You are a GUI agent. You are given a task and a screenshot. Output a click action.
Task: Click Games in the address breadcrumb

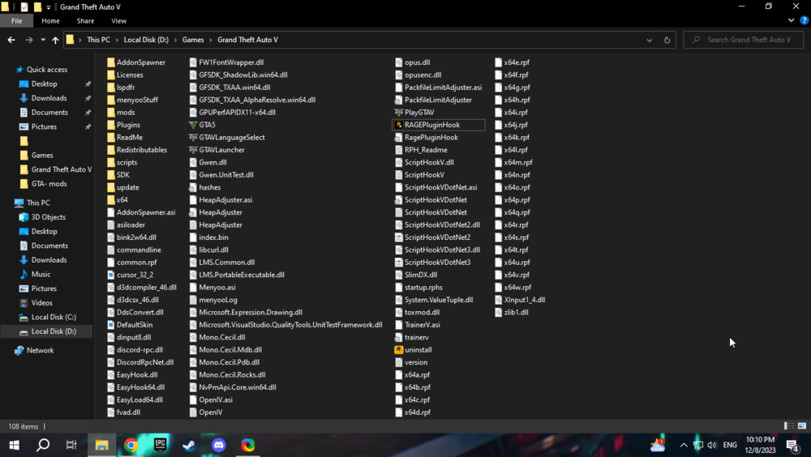point(193,40)
